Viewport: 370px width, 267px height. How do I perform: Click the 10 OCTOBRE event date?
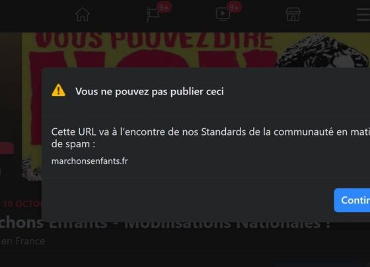point(21,204)
